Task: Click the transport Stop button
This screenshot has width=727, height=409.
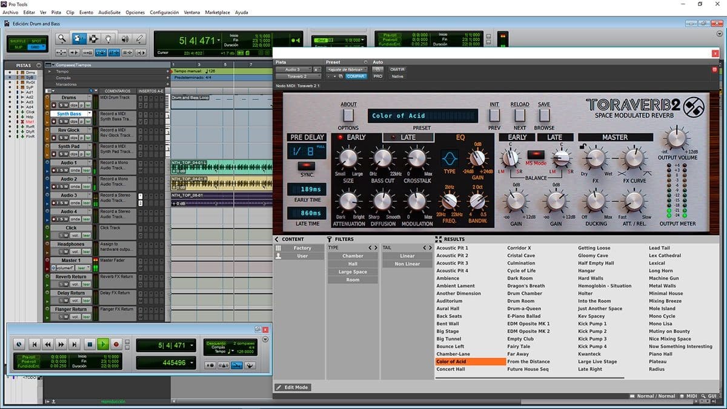Action: click(x=89, y=344)
